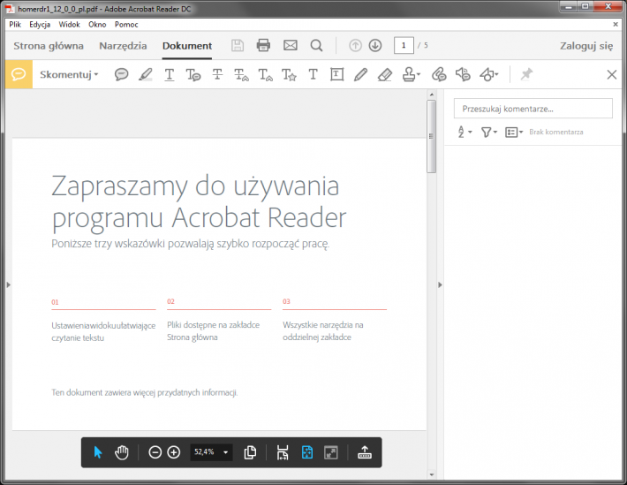Viewport: 627px width, 485px height.
Task: Click the Zaloguj się link
Action: (x=586, y=46)
